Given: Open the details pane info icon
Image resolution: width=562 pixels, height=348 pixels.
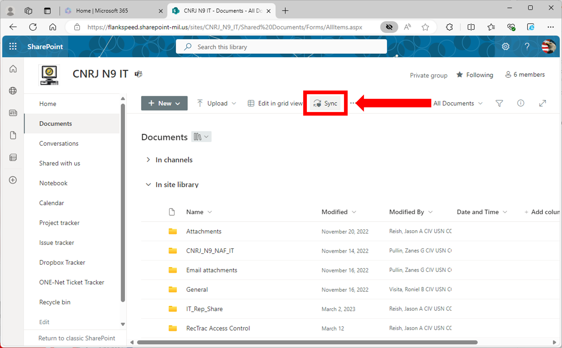Looking at the screenshot, I should click(x=520, y=103).
